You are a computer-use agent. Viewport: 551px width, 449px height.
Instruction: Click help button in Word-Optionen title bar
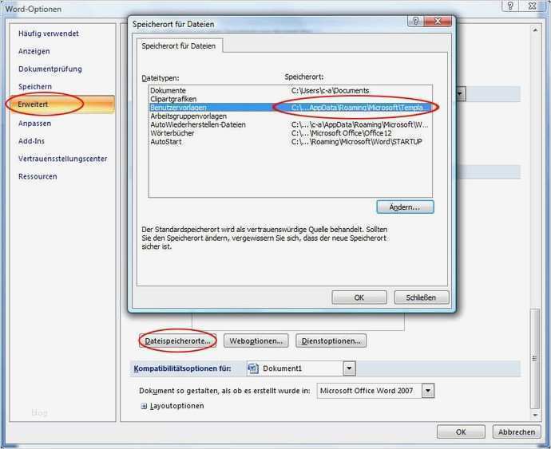pos(510,6)
